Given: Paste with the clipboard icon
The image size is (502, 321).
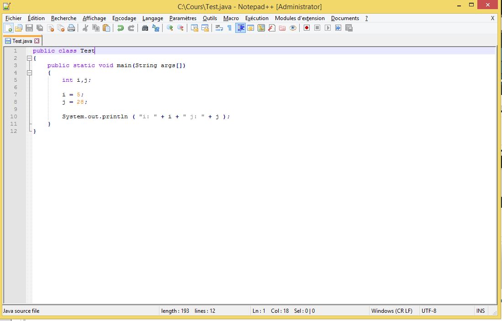Looking at the screenshot, I should click(x=106, y=28).
